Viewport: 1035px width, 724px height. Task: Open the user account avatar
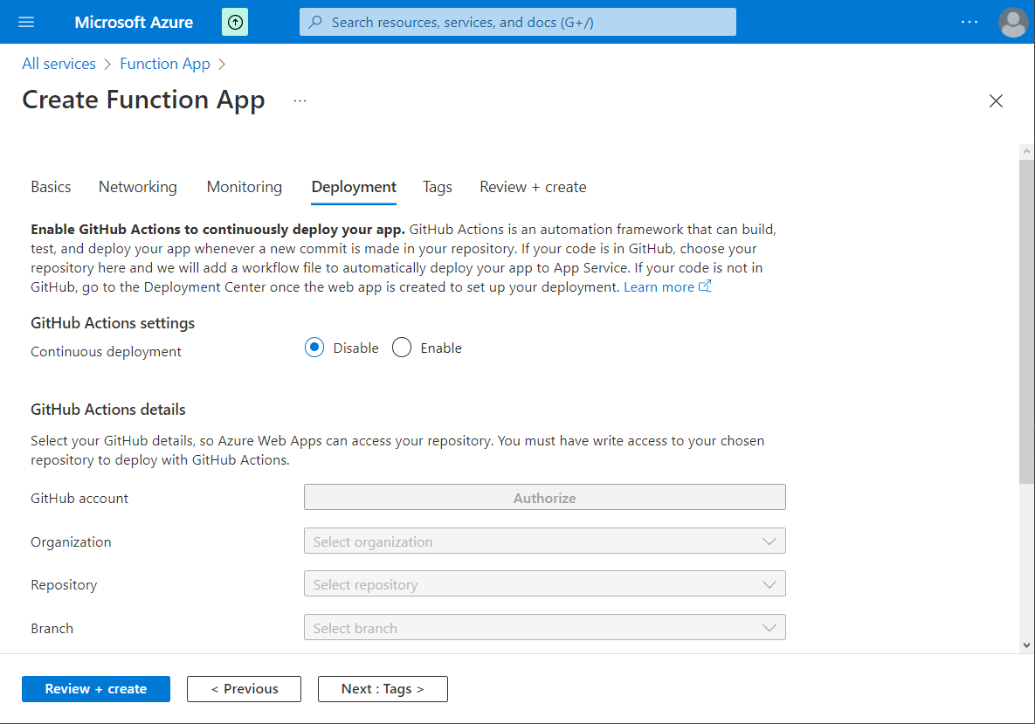(1012, 23)
